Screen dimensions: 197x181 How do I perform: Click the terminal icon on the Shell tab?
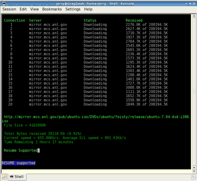coord(12,177)
